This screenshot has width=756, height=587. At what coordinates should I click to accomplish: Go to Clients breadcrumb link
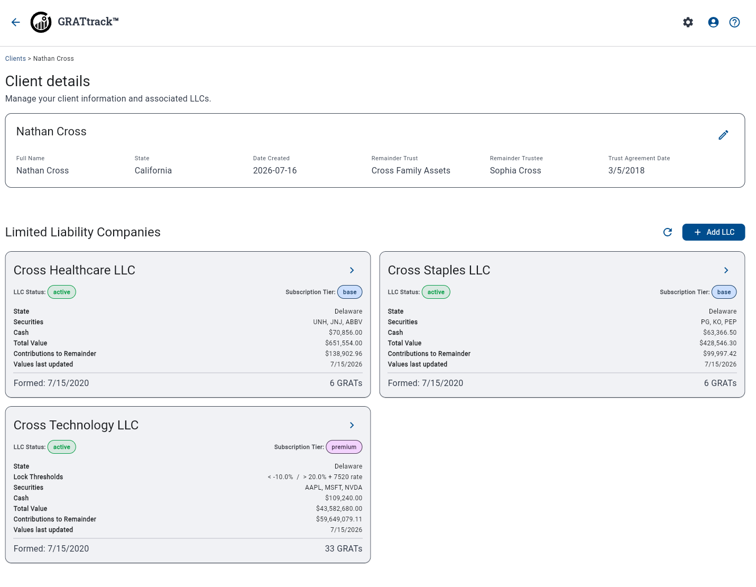pos(15,59)
